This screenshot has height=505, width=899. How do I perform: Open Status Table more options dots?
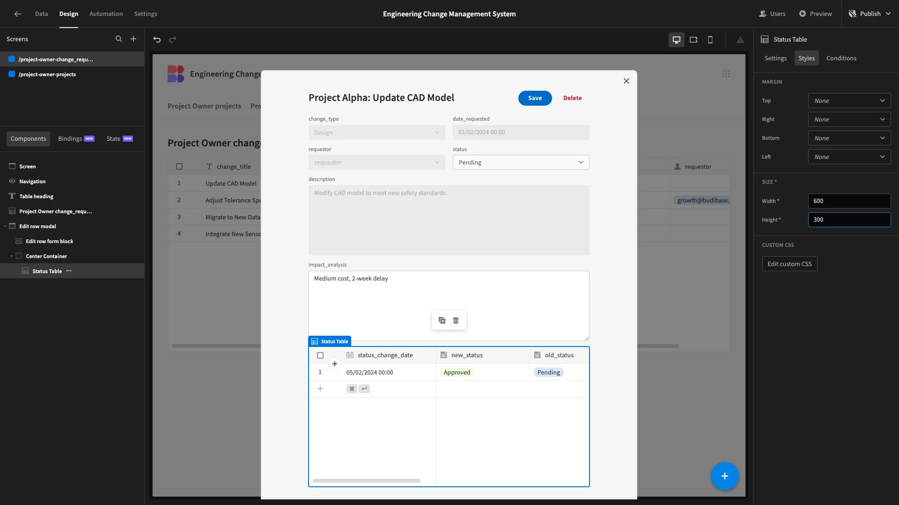point(69,271)
